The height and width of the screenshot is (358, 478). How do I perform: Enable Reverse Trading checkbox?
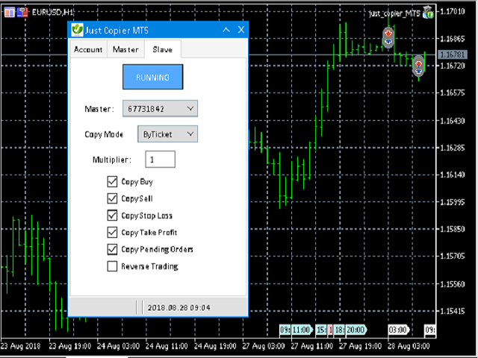point(113,266)
